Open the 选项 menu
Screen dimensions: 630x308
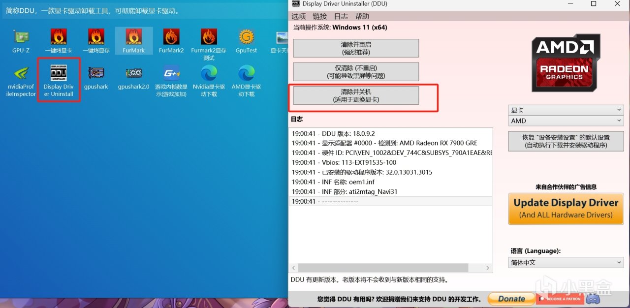(x=299, y=16)
